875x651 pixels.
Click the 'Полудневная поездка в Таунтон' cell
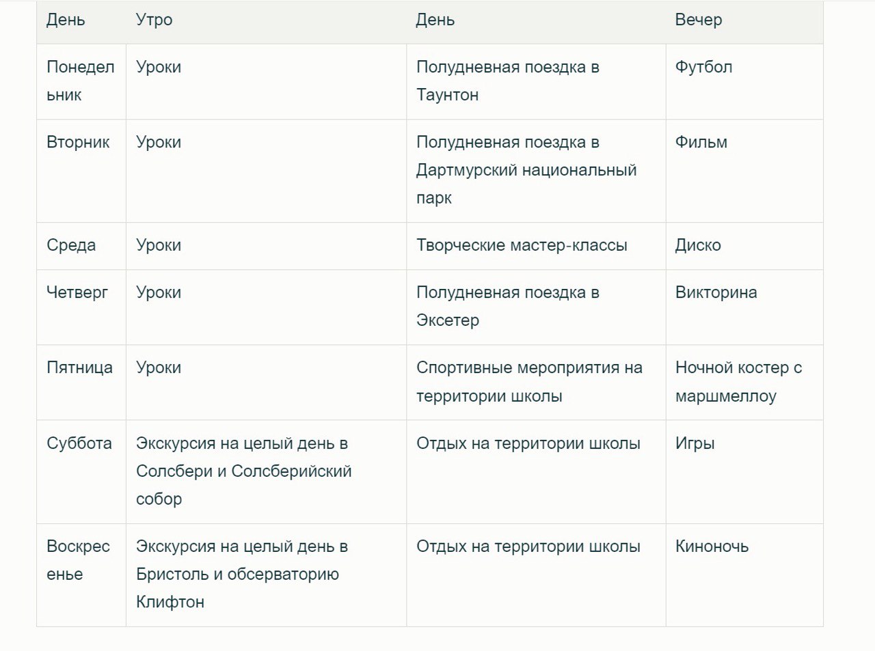point(536,81)
